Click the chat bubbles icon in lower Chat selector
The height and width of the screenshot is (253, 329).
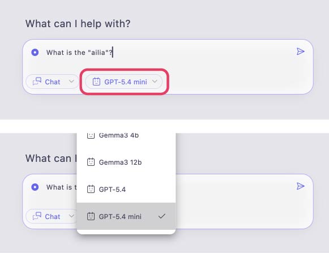pyautogui.click(x=37, y=216)
